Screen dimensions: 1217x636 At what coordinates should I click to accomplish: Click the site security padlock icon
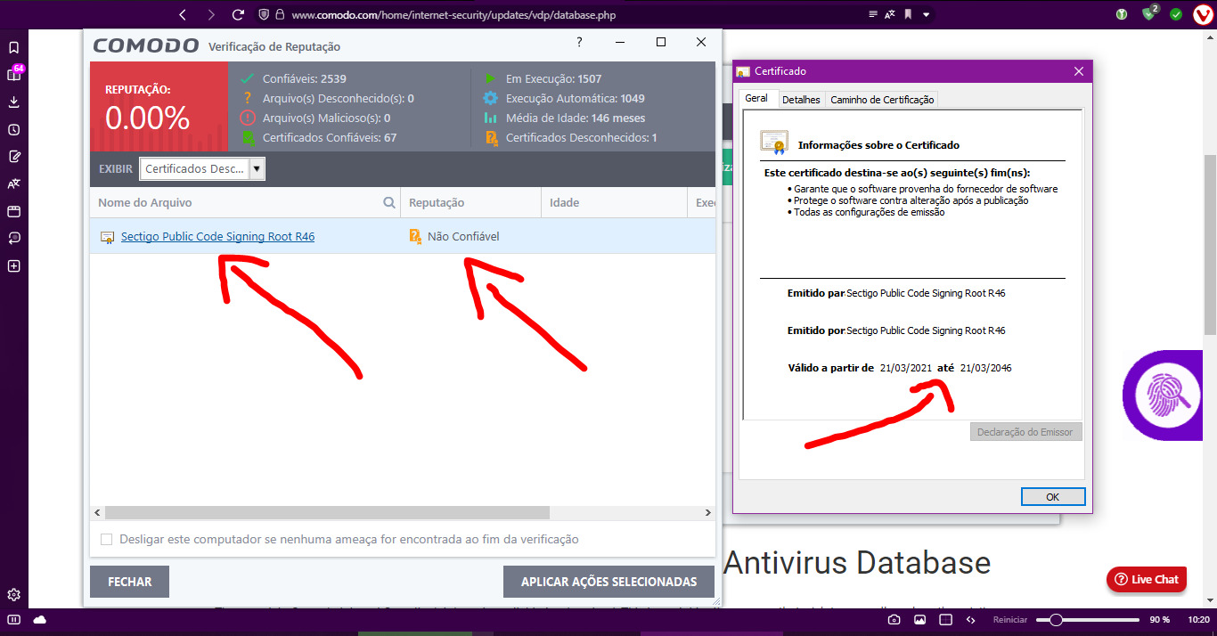click(280, 14)
